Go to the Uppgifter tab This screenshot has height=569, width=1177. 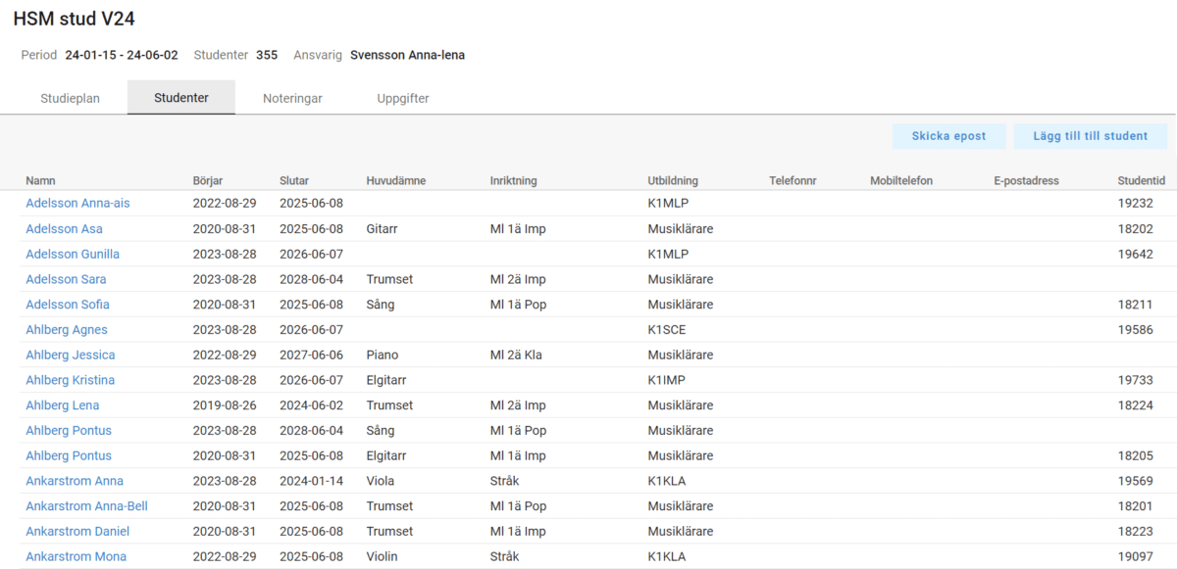pyautogui.click(x=403, y=98)
